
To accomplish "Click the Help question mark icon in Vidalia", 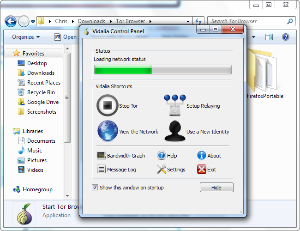I will (162, 155).
